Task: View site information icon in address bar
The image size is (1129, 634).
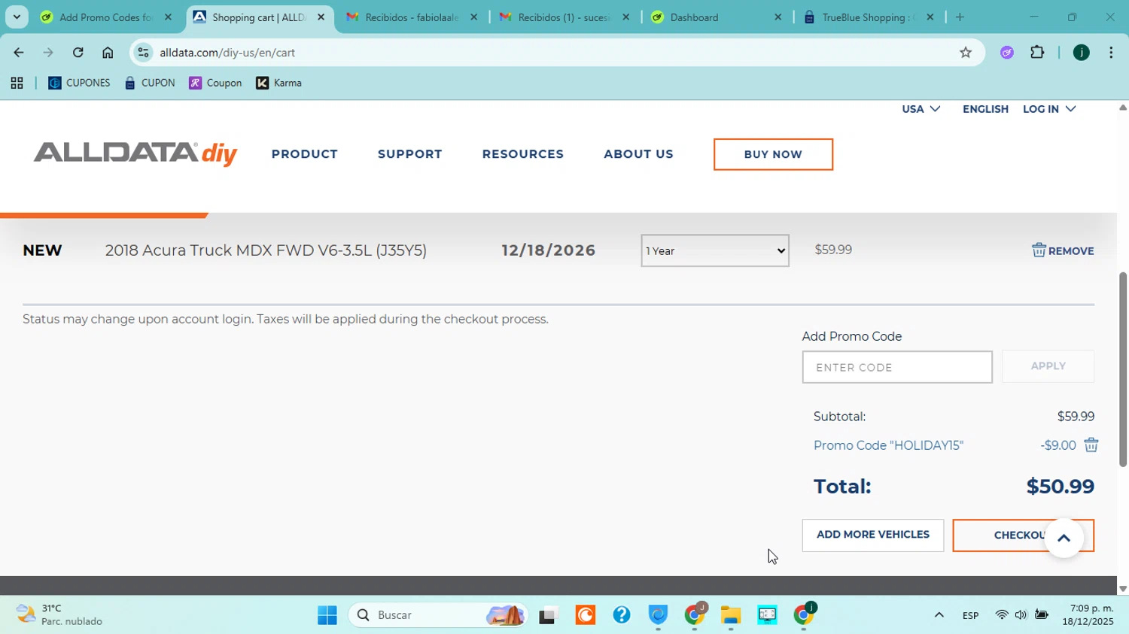Action: 143,53
